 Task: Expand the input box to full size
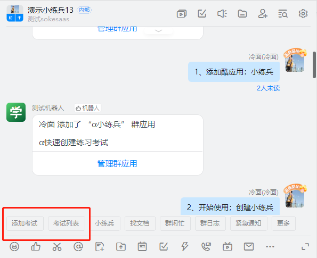point(305,246)
